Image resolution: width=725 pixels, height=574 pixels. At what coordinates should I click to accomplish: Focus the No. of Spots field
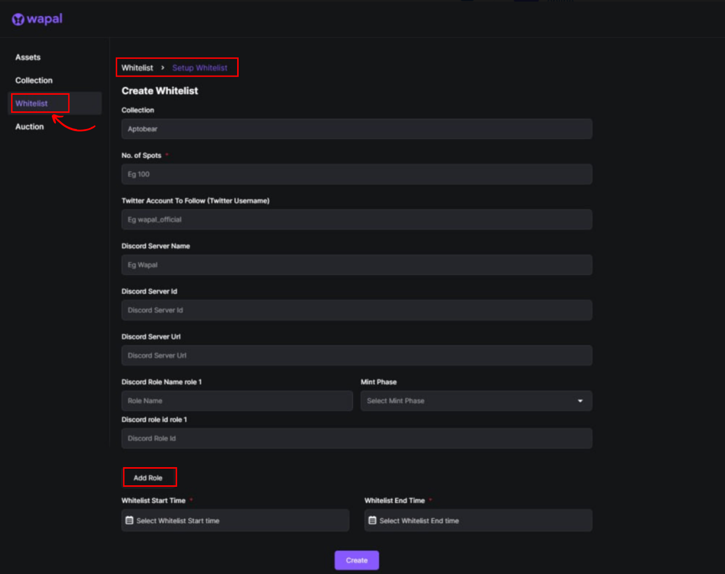click(356, 174)
